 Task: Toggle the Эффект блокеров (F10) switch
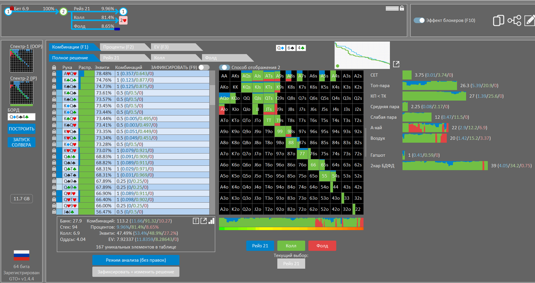click(x=419, y=20)
